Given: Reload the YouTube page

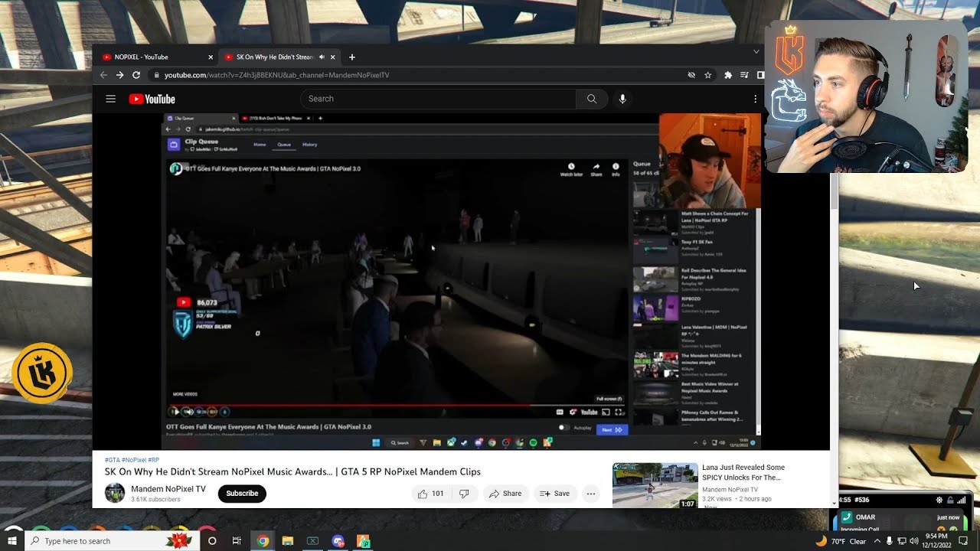Looking at the screenshot, I should [x=136, y=75].
